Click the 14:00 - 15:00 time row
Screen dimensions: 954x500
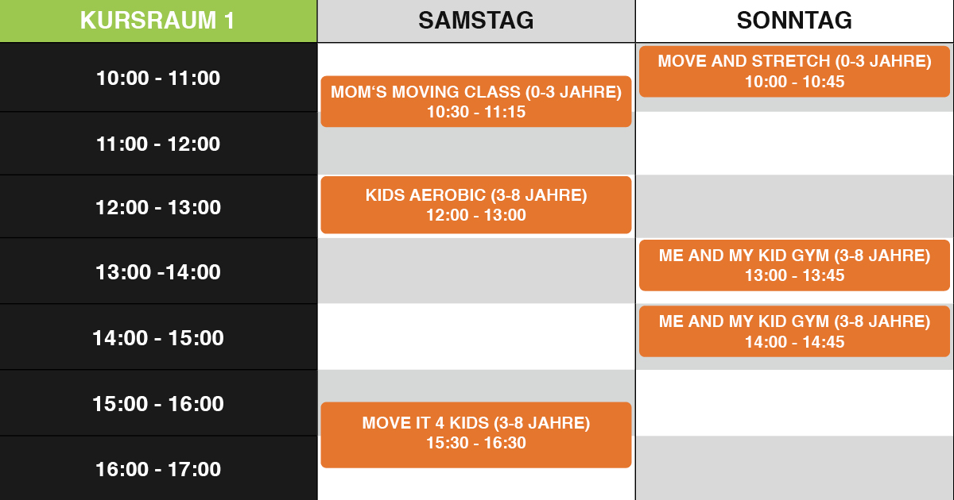(158, 337)
